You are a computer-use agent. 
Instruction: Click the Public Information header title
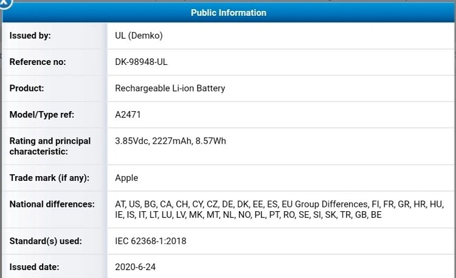click(228, 12)
